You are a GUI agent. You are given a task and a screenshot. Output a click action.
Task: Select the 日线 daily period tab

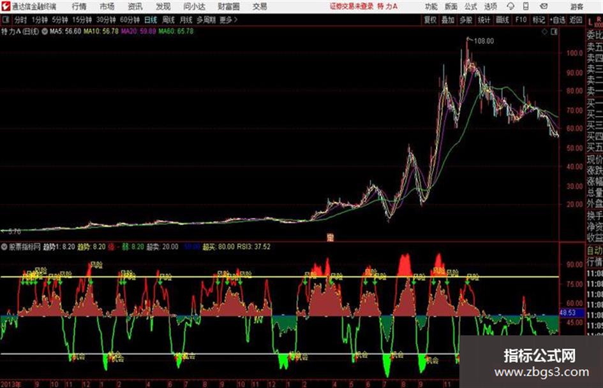click(x=151, y=20)
